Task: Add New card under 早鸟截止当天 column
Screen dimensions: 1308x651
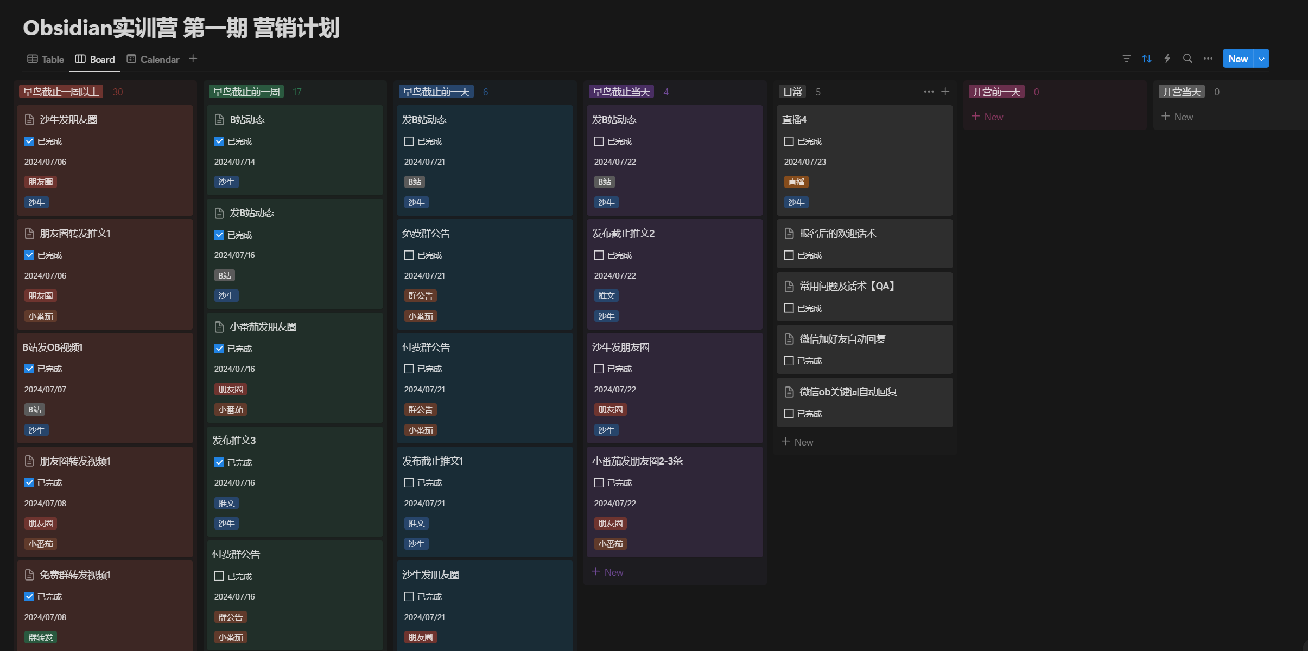Action: tap(608, 572)
